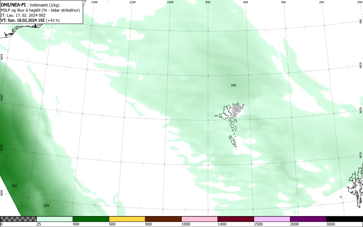This screenshot has width=363, height=227.
Task: Click the light green 25–400 legend swatch
Action: pyautogui.click(x=55, y=219)
